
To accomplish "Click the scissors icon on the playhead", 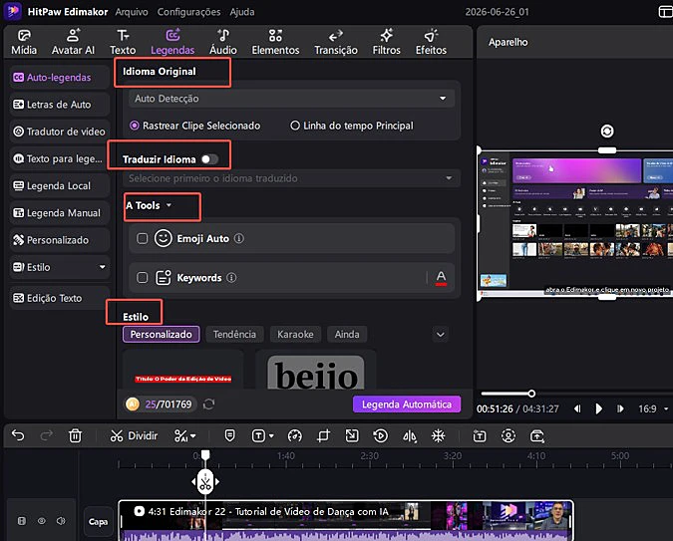I will (x=205, y=482).
